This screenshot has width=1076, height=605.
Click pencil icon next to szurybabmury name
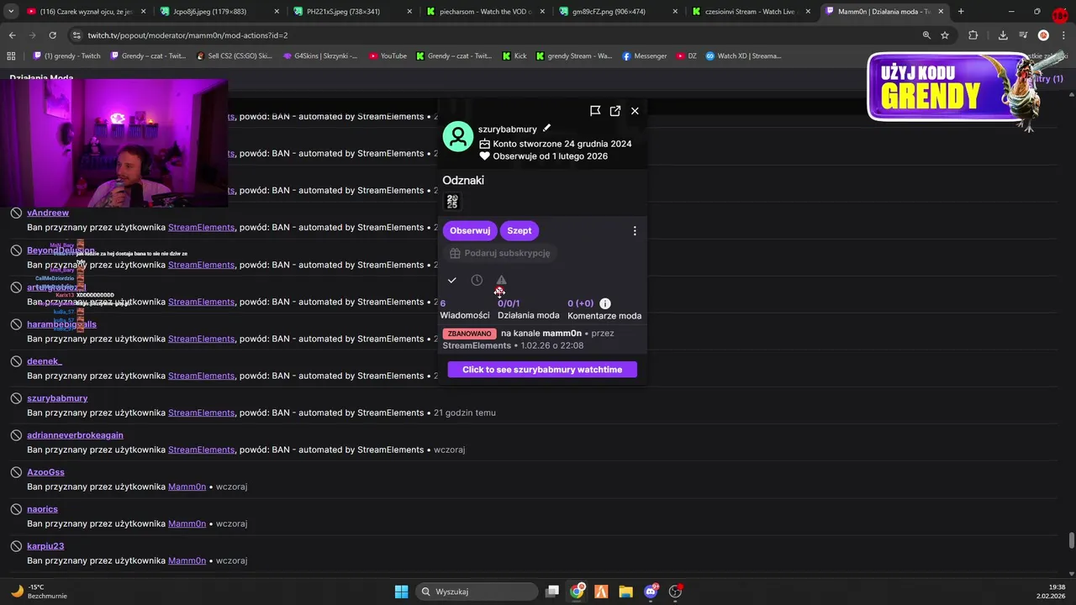point(546,129)
